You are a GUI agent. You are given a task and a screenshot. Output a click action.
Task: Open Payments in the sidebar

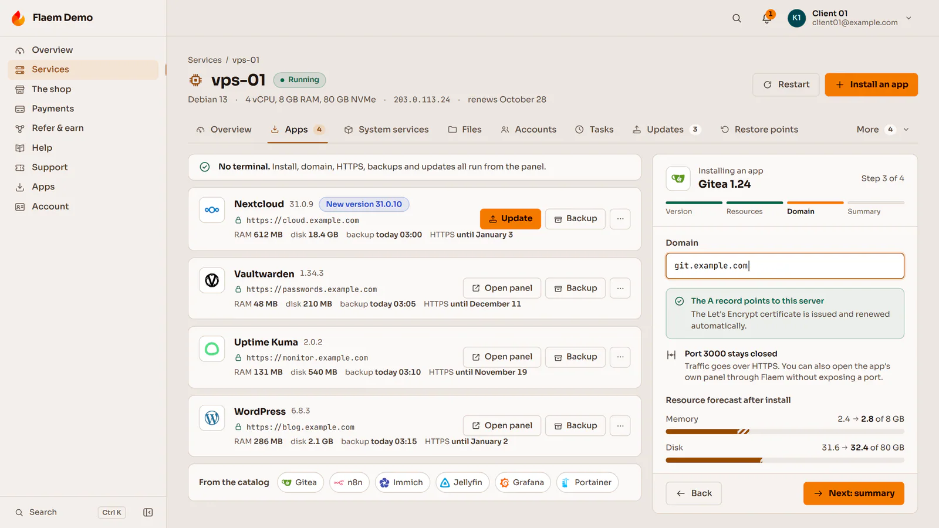pos(83,109)
